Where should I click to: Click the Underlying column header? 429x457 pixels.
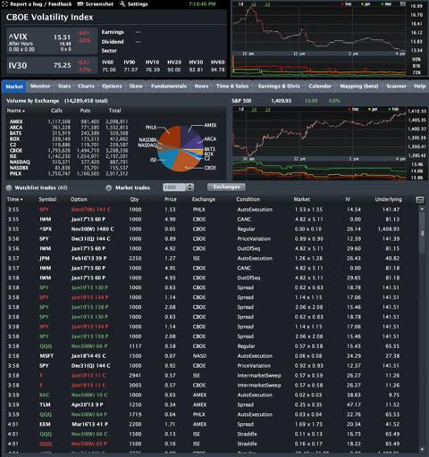point(388,199)
